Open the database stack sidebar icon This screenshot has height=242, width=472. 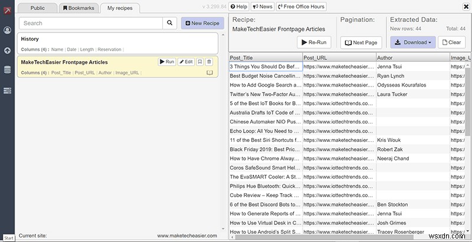coord(7,70)
